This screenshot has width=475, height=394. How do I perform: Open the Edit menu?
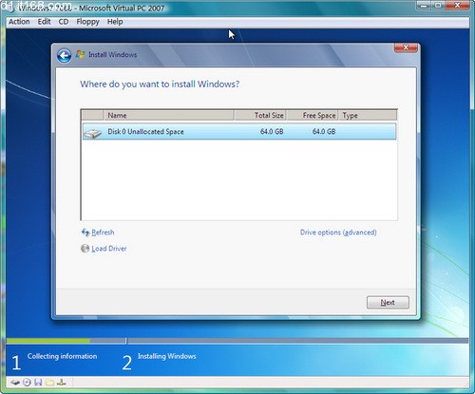[x=44, y=22]
